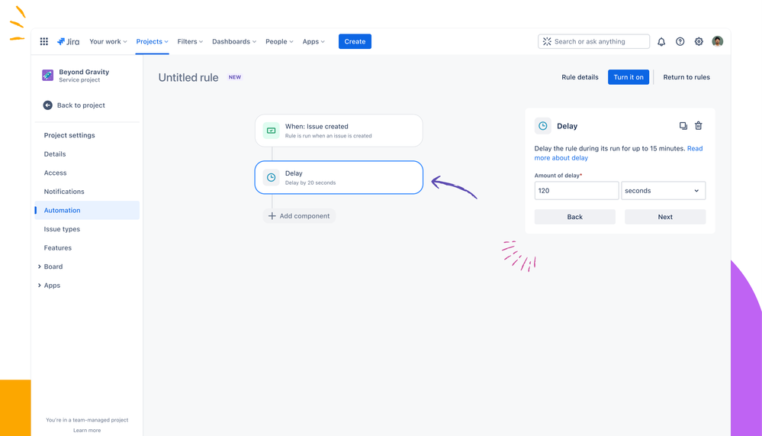Click the AI sparkle search icon
Image resolution: width=762 pixels, height=436 pixels.
pos(547,41)
